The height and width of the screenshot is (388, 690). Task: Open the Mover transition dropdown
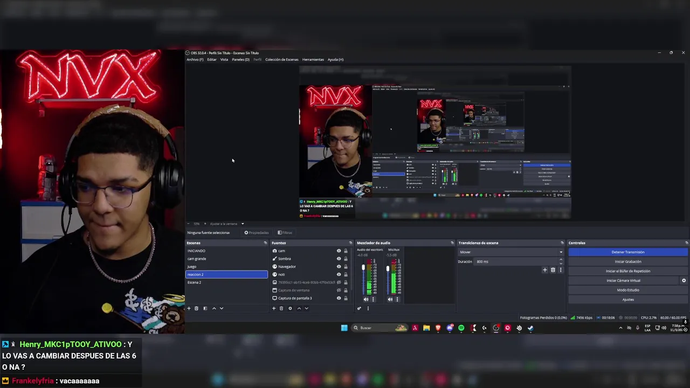point(510,252)
